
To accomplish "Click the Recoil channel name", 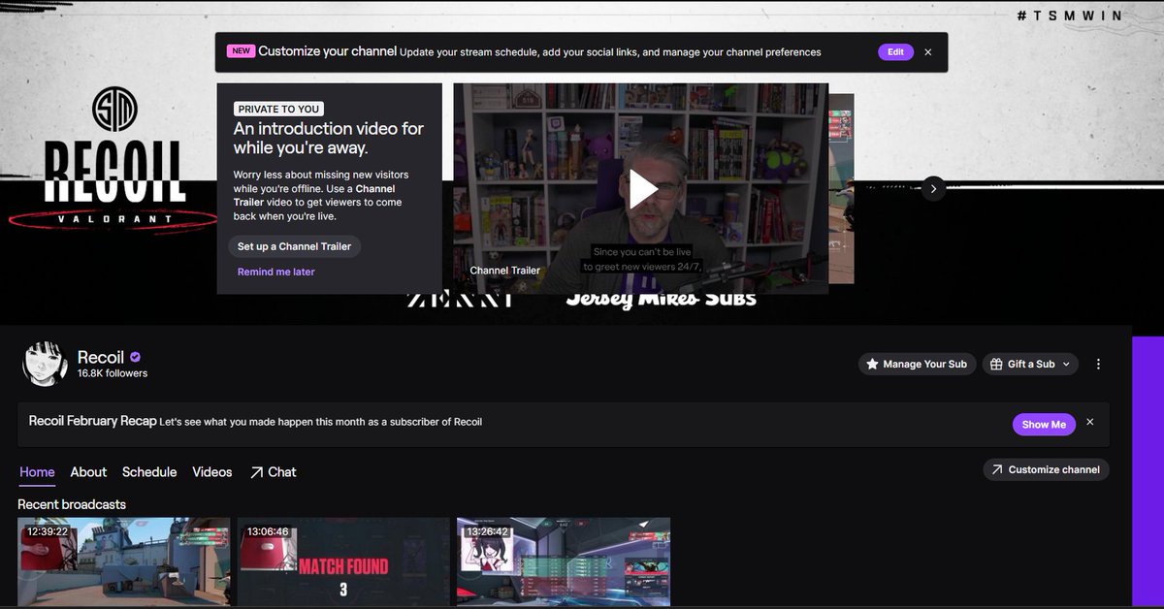I will click(101, 356).
